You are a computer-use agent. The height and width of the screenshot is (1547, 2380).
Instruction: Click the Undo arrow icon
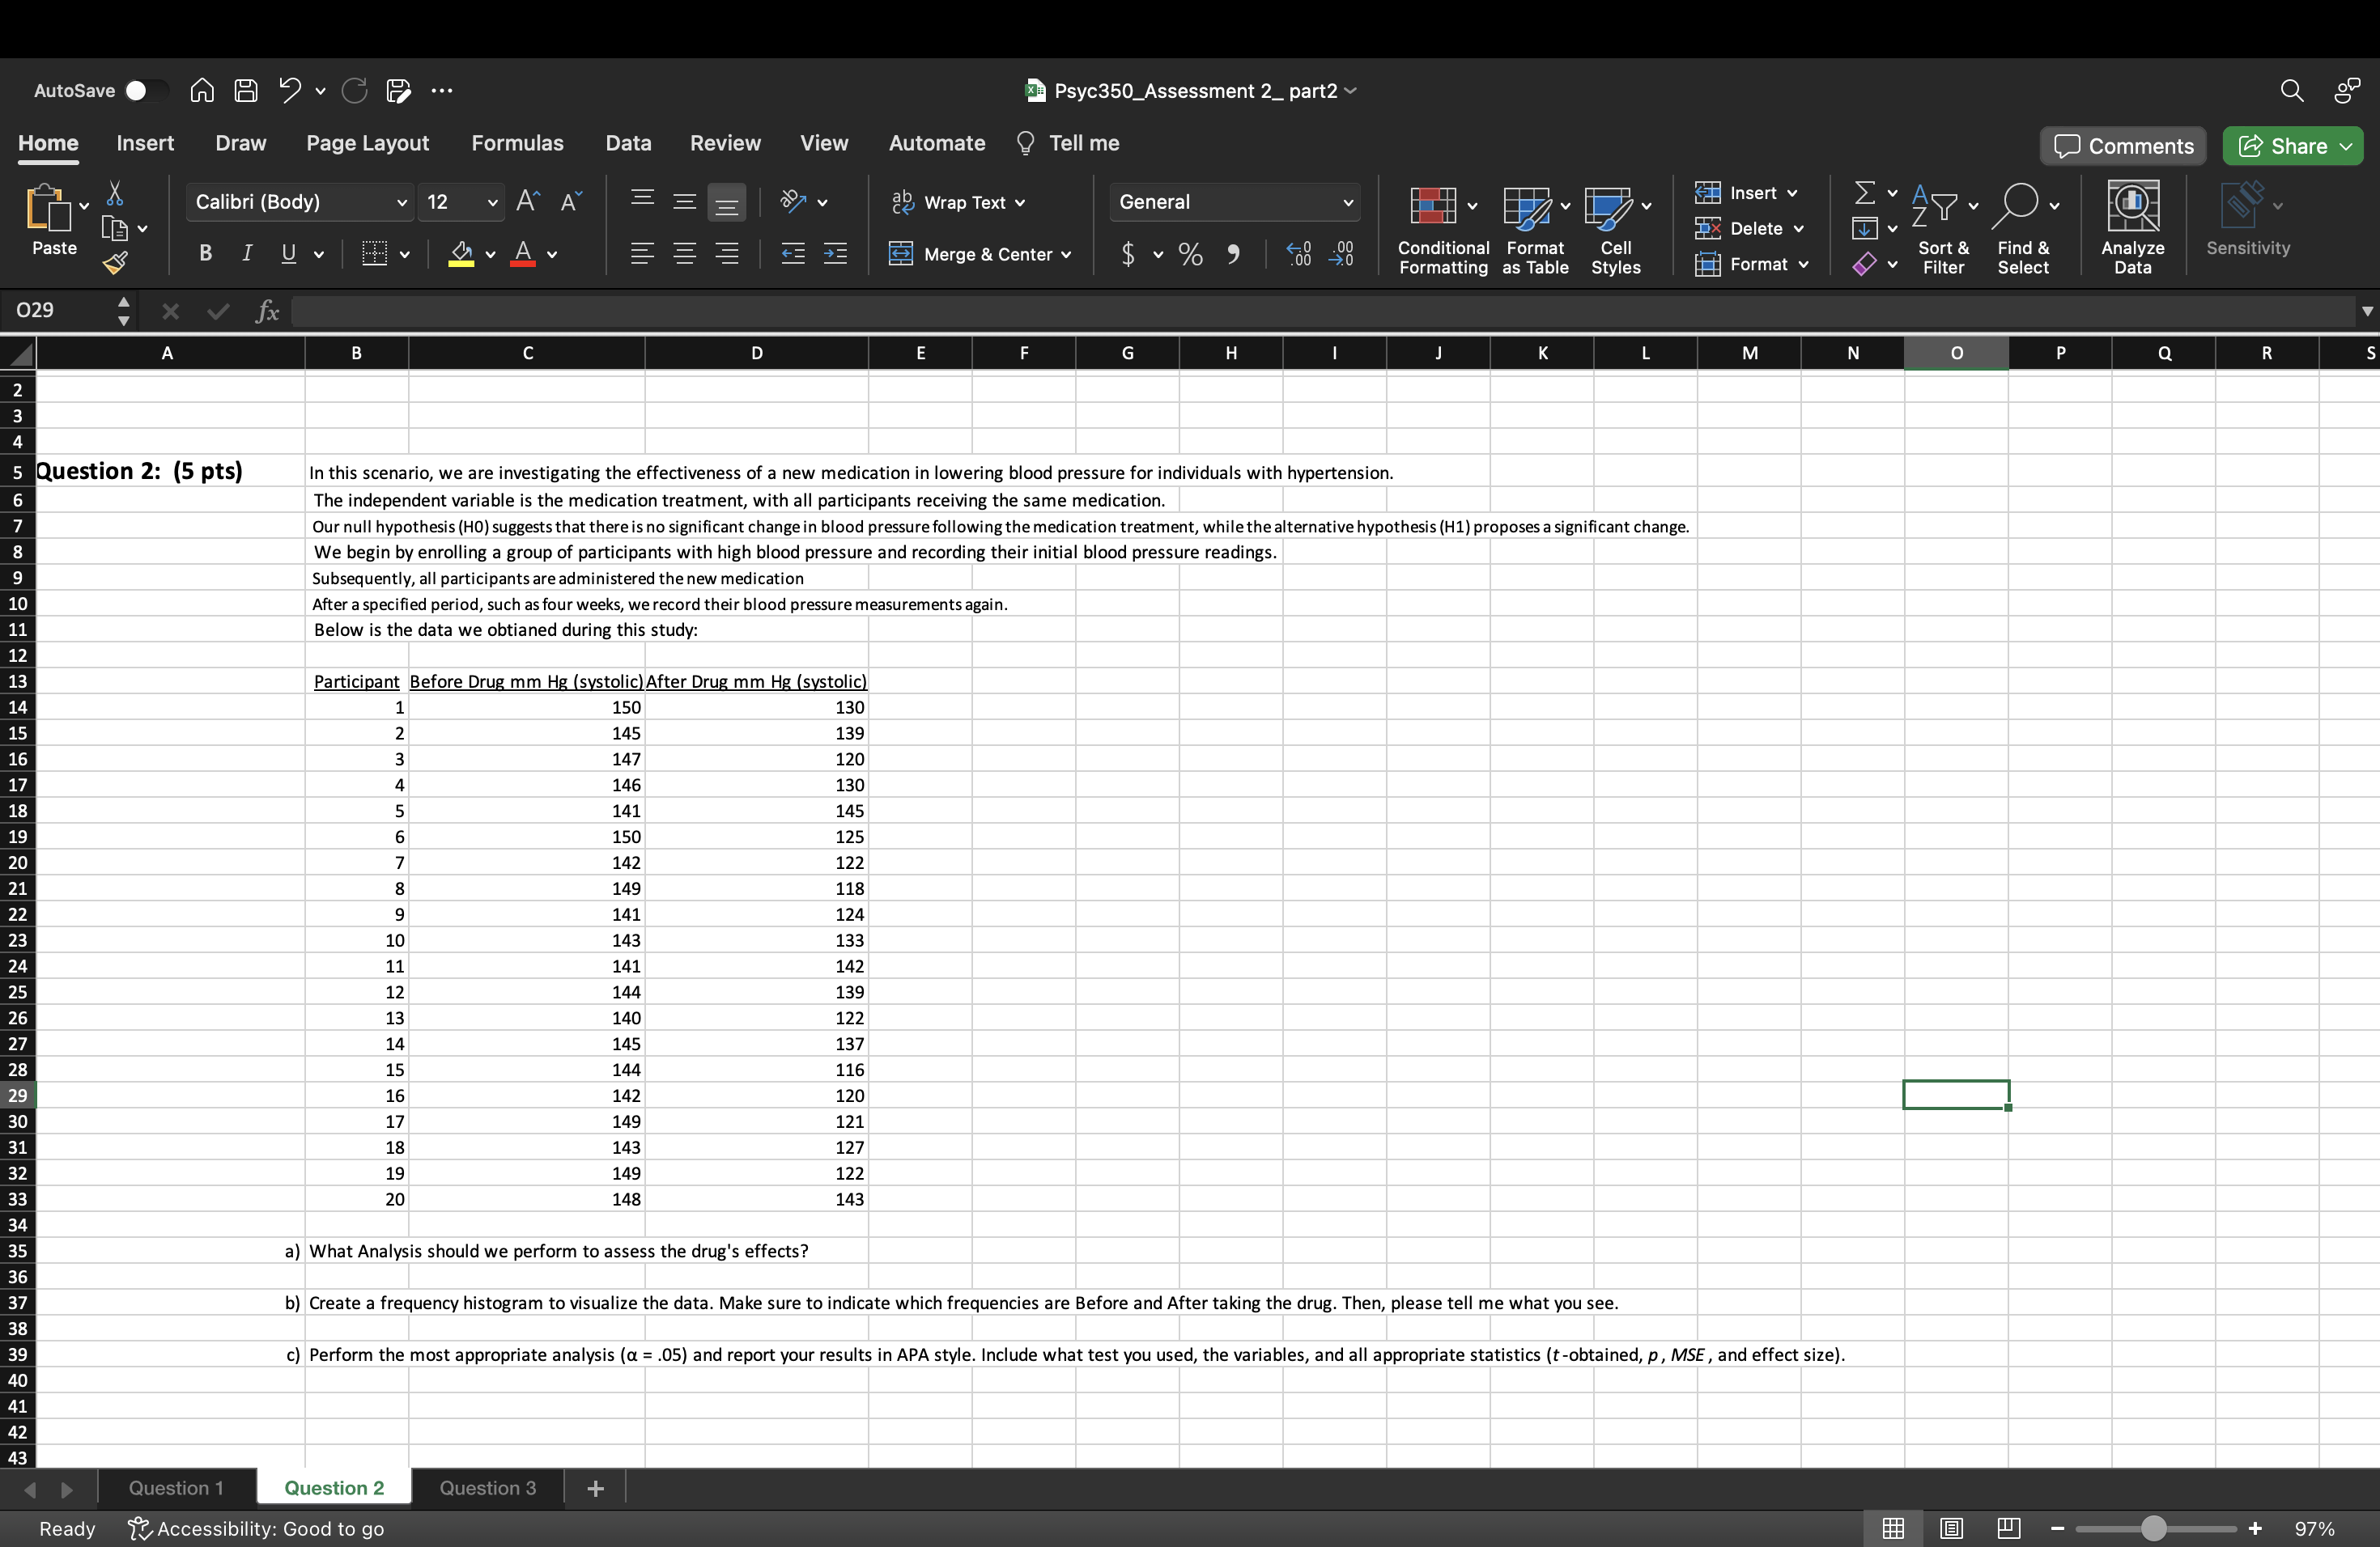[x=290, y=91]
